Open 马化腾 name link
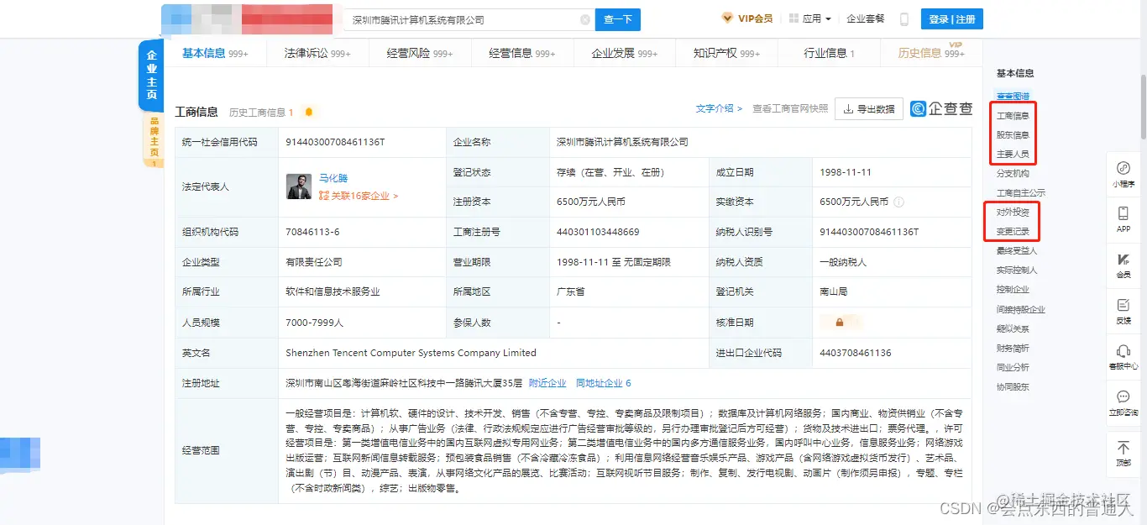 point(333,178)
